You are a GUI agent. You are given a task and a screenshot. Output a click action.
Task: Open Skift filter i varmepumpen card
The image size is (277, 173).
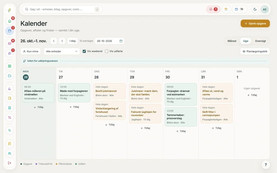(x=216, y=113)
